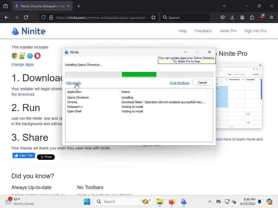Viewport: 278px width, 208px height.
Task: Open the notification bell icon
Action: click(260, 201)
